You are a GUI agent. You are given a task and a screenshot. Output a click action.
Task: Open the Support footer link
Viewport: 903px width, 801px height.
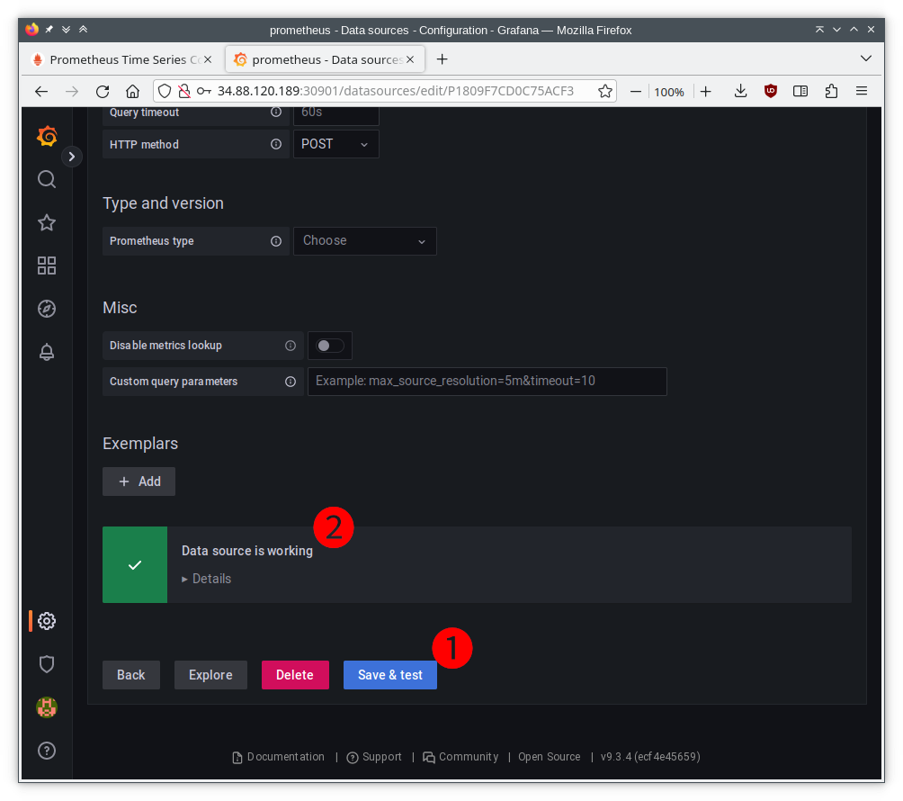[374, 757]
